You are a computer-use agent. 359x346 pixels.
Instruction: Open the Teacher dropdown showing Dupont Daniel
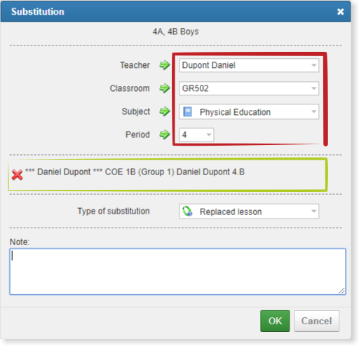(x=249, y=65)
